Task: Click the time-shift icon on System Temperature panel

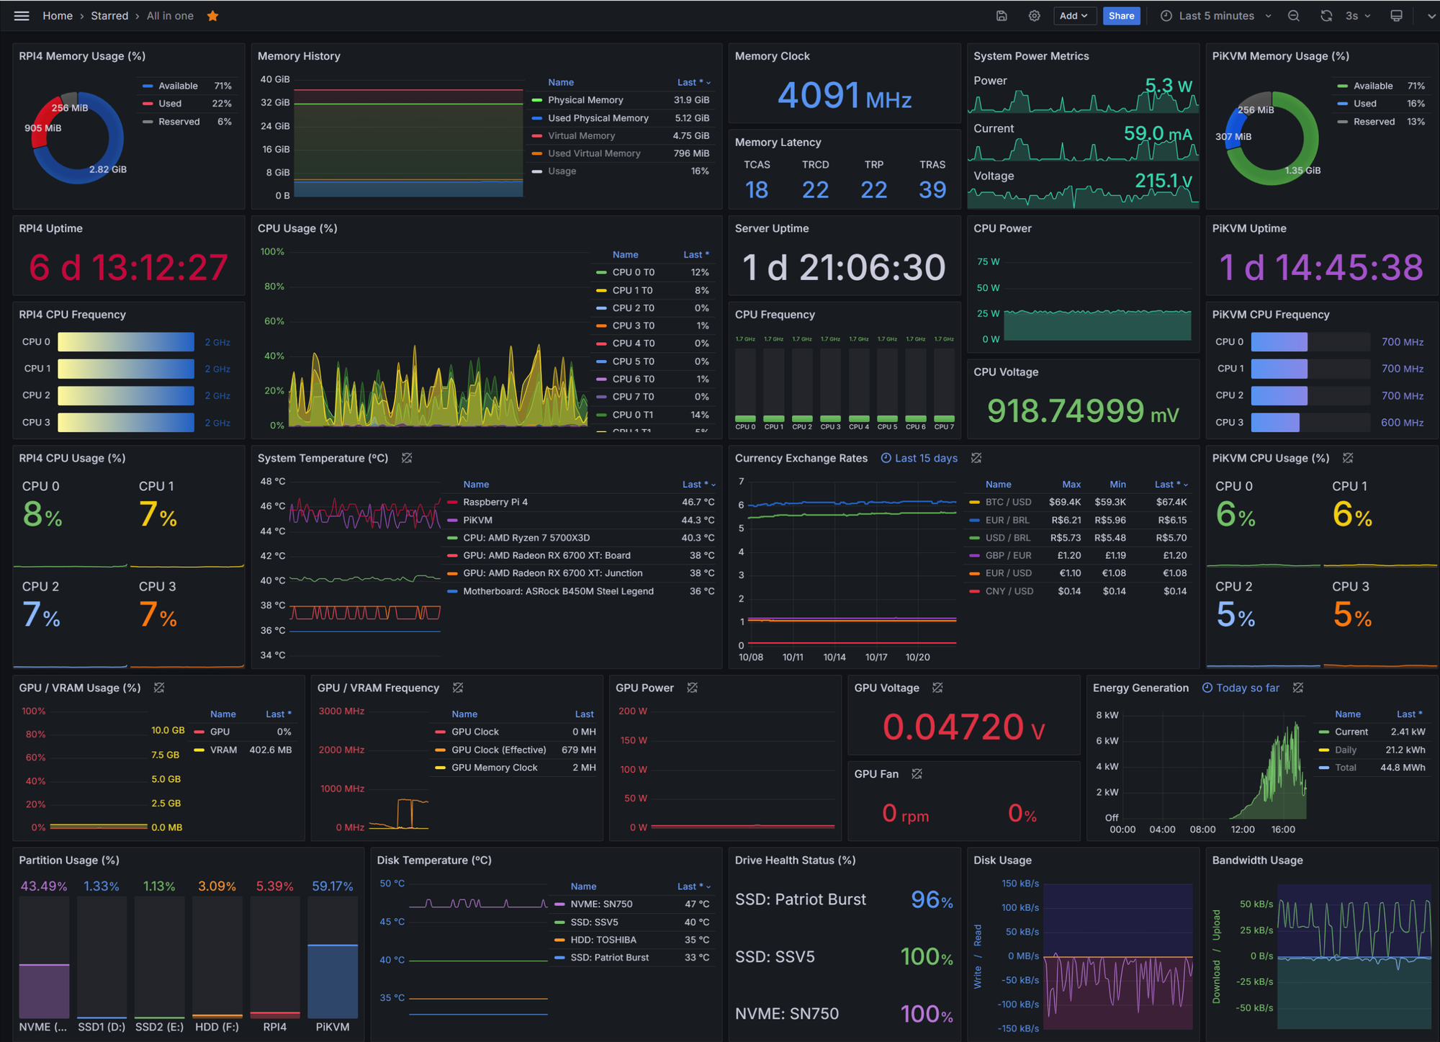Action: click(407, 458)
